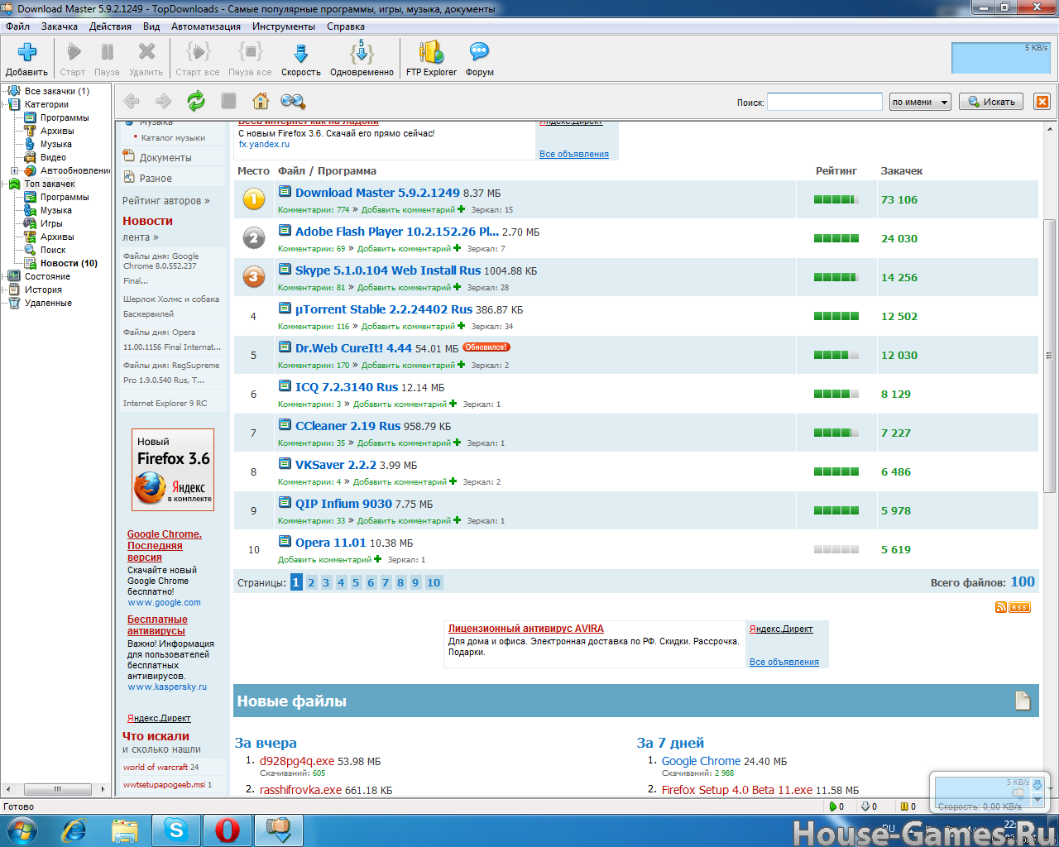The image size is (1059, 847).
Task: Open Opera 11.01 download link
Action: click(330, 543)
